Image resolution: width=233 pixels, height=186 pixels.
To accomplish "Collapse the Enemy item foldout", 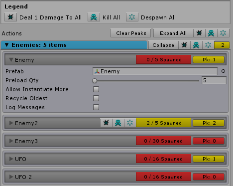I will pos(11,60).
